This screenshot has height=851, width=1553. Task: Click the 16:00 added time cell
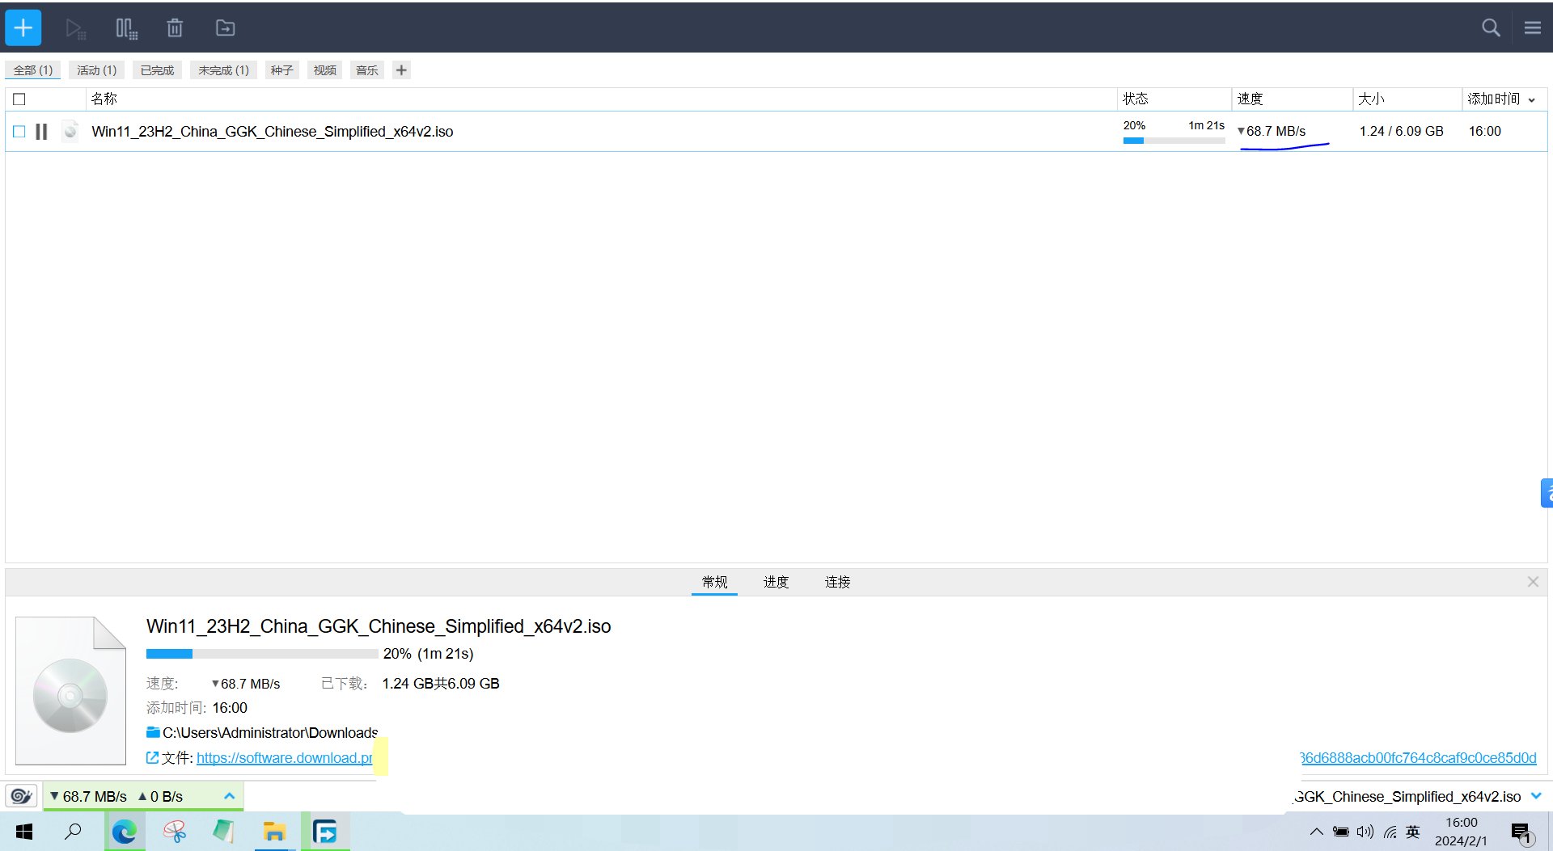1484,131
